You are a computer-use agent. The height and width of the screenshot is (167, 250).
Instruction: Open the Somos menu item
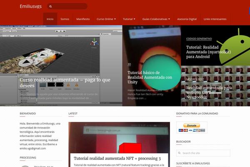pyautogui.click(x=65, y=19)
